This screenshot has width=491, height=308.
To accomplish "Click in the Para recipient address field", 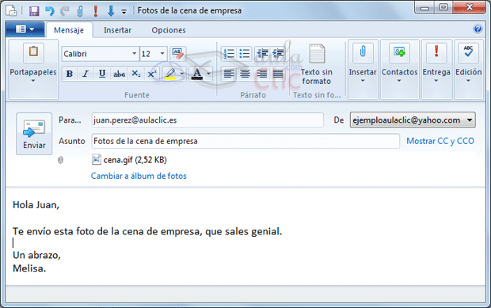I will [207, 120].
